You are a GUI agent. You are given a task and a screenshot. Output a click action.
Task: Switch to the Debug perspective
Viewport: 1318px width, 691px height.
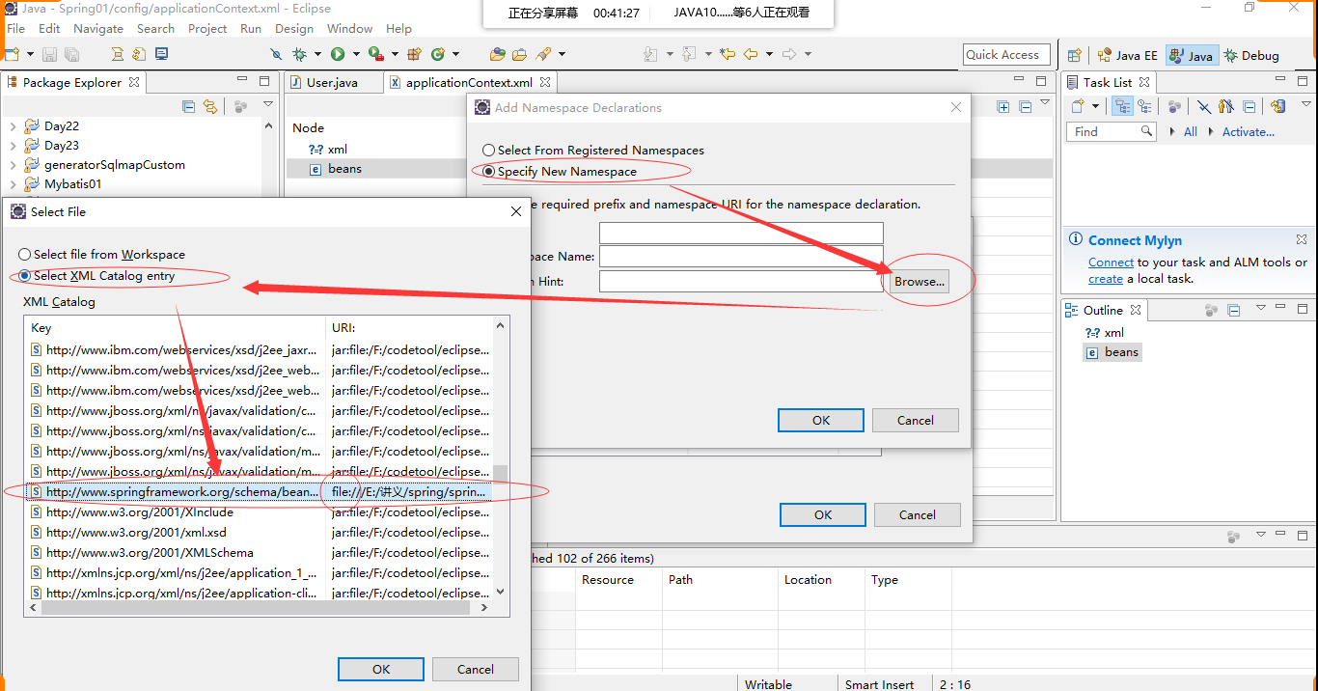(x=1251, y=56)
